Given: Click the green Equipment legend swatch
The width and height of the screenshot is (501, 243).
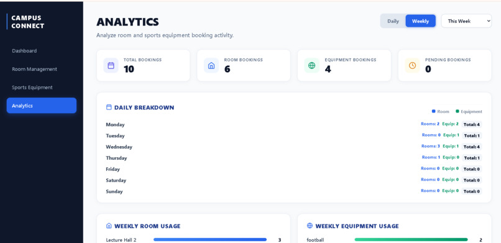Looking at the screenshot, I should click(457, 111).
